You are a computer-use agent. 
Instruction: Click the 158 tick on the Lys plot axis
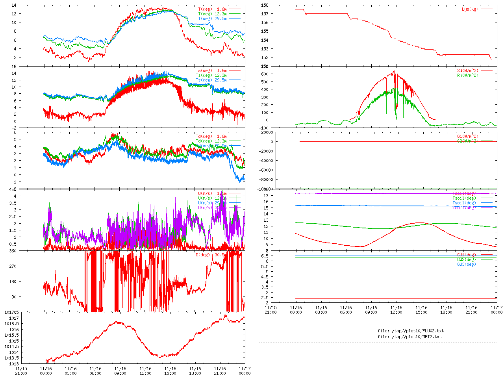point(265,5)
